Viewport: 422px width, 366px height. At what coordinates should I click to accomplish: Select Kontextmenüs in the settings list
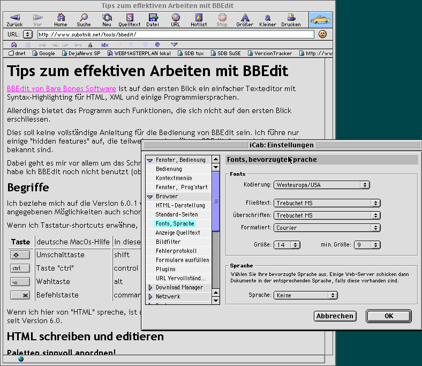click(x=174, y=178)
